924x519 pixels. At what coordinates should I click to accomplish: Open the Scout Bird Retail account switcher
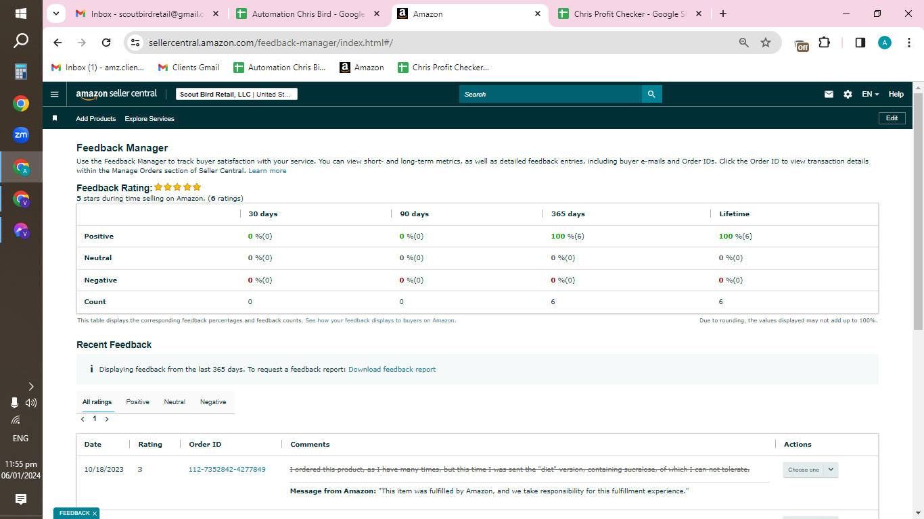237,95
